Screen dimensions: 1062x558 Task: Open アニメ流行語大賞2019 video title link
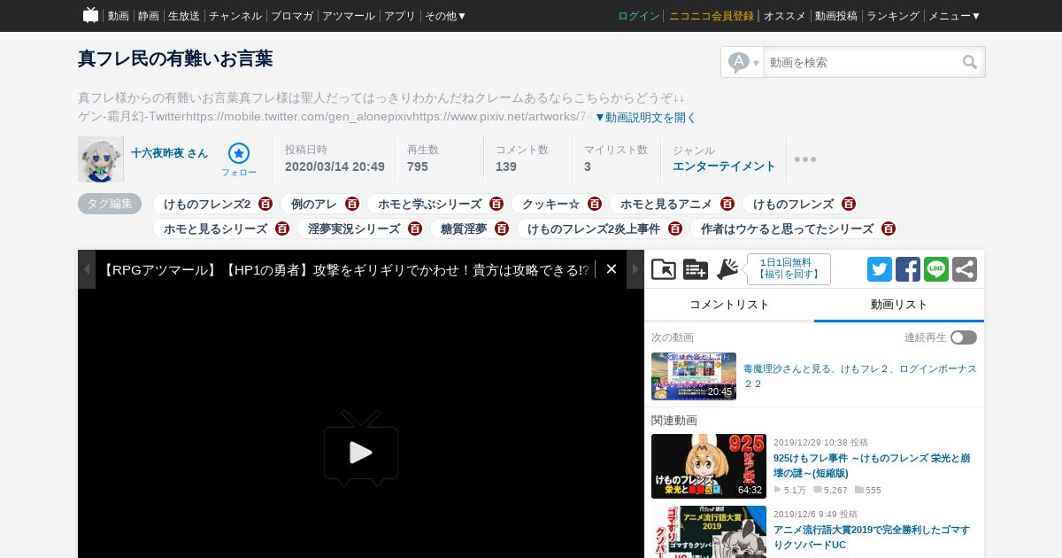pyautogui.click(x=872, y=537)
